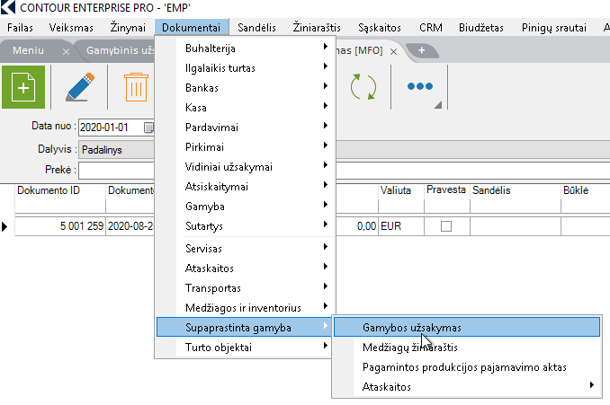Open the three-dots more options icon
This screenshot has height=405, width=610.
pyautogui.click(x=420, y=87)
